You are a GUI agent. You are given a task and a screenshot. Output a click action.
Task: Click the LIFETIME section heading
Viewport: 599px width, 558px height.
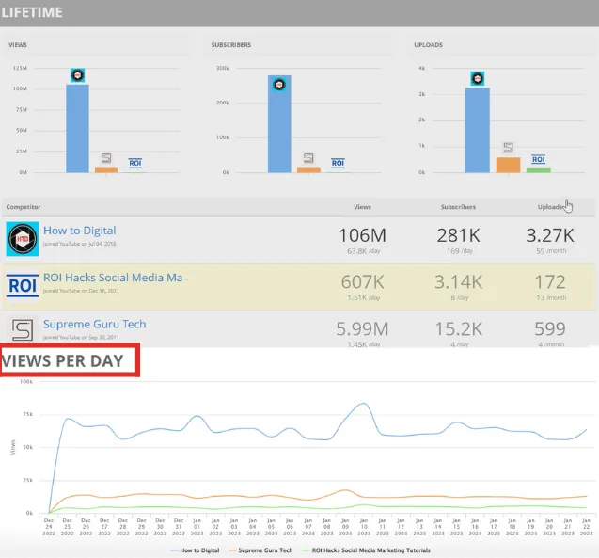coord(32,12)
